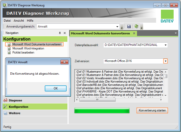
Task: Click log scroll left arrow
Action: (x=77, y=100)
